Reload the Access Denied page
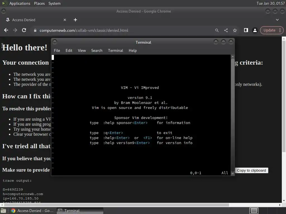Viewport: 286px width, 214px height. click(x=24, y=30)
